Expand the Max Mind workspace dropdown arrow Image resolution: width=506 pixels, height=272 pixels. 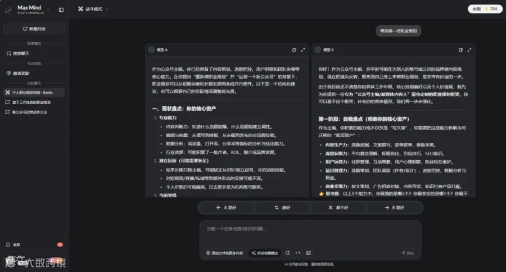coord(48,10)
